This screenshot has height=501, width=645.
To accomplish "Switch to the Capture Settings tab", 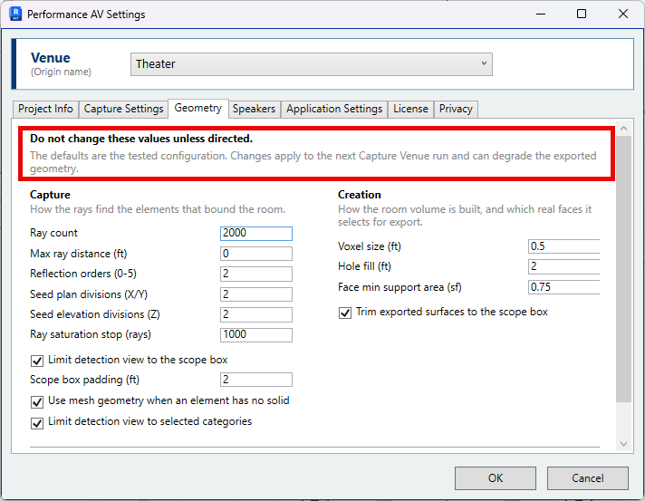I will pos(123,109).
